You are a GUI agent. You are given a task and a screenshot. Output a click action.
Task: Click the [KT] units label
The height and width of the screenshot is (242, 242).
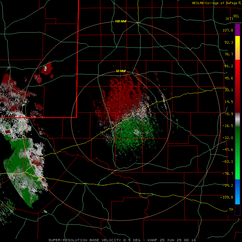click(x=230, y=19)
